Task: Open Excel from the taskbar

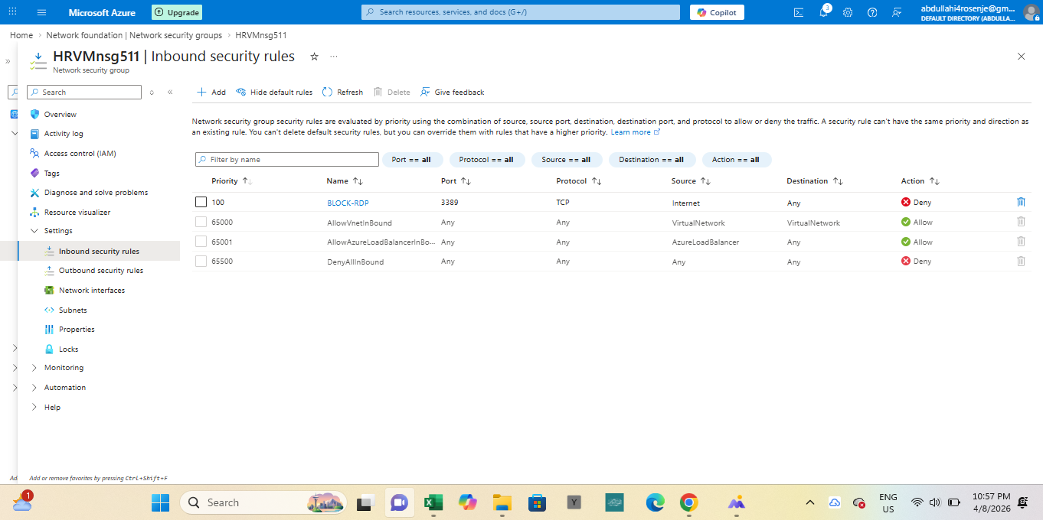Action: click(433, 502)
